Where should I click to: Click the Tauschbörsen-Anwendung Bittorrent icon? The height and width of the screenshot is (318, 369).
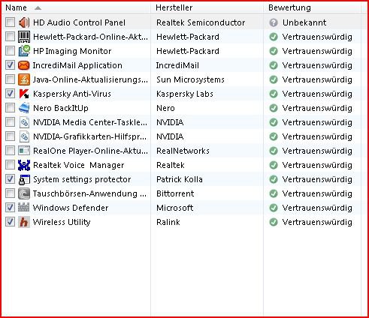coord(24,193)
